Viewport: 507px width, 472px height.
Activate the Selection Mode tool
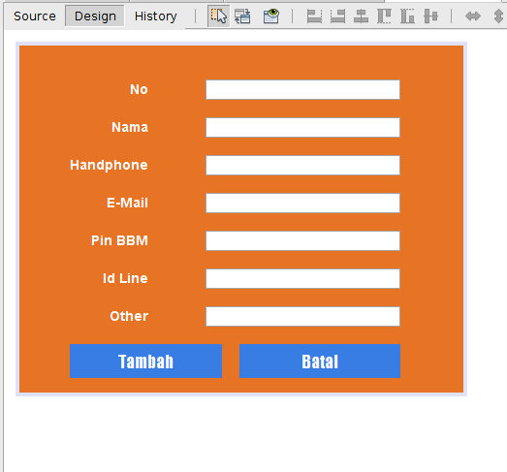(218, 16)
